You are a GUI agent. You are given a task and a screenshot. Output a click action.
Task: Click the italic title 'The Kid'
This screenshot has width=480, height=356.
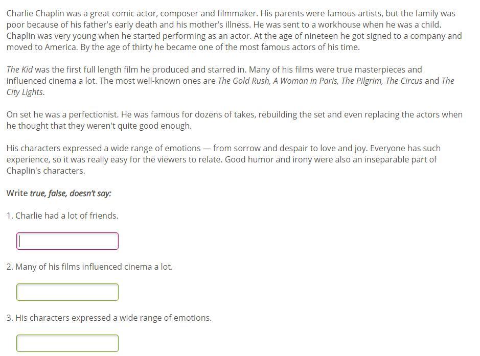(19, 70)
